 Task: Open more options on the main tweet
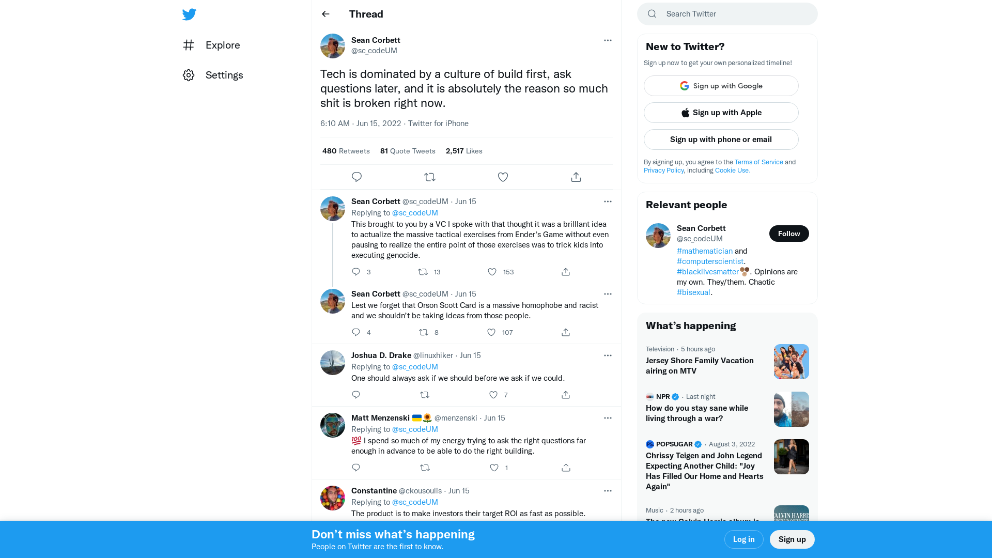click(608, 40)
